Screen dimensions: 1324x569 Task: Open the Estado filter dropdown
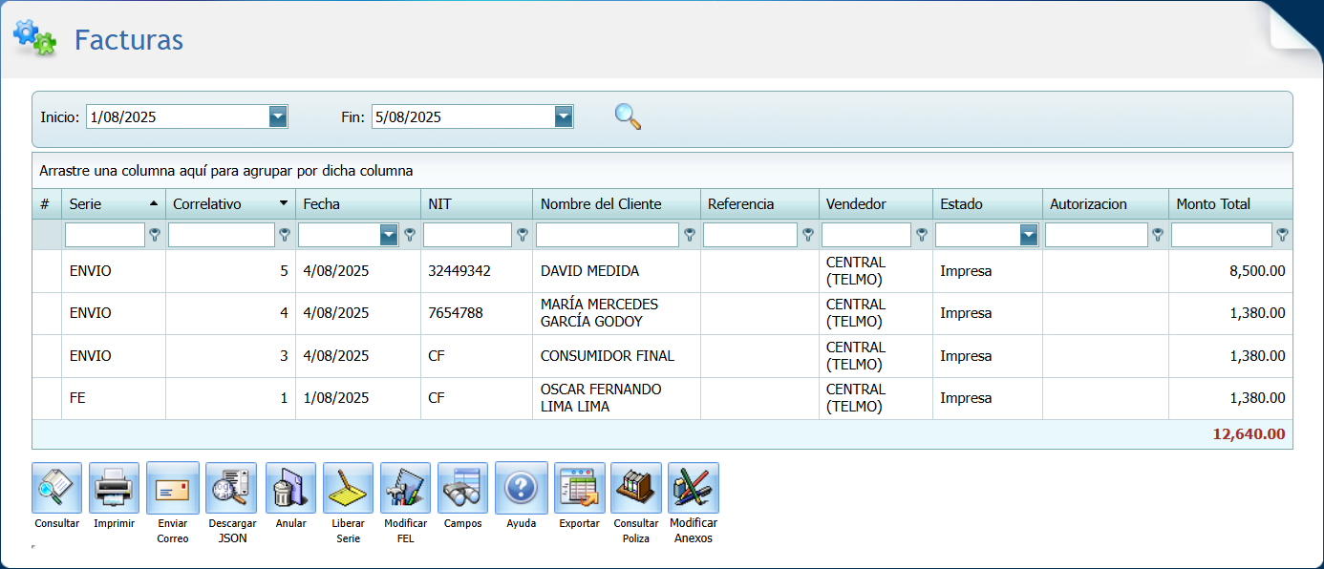[x=1028, y=235]
